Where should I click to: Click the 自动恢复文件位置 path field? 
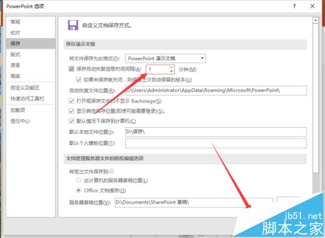click(x=216, y=90)
